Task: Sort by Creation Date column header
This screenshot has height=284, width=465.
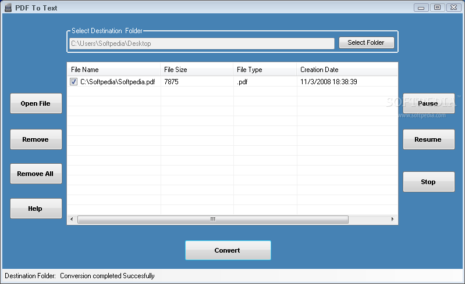Action: pyautogui.click(x=347, y=70)
